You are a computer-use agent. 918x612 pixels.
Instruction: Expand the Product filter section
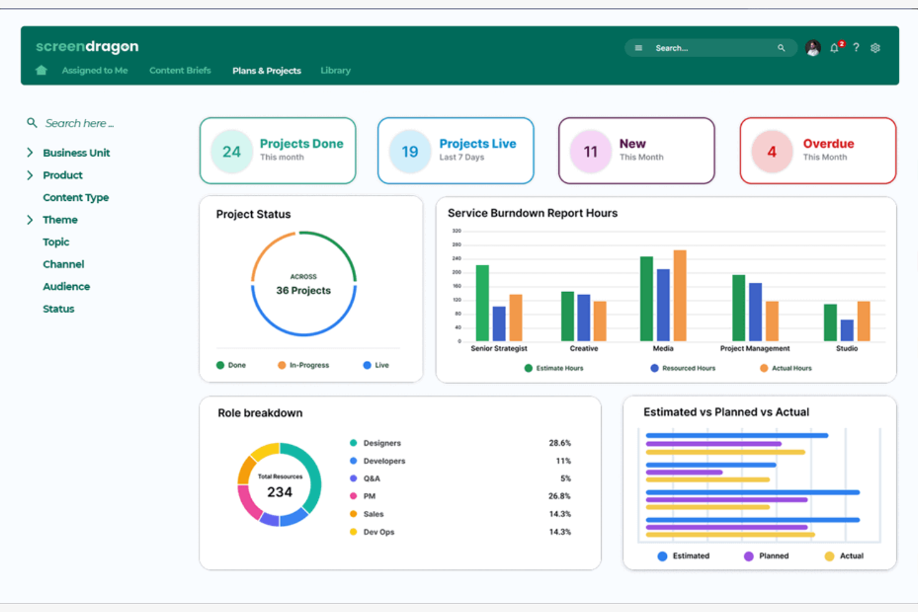coord(29,175)
